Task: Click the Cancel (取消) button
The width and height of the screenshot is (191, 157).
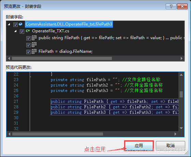Action: click(x=171, y=145)
